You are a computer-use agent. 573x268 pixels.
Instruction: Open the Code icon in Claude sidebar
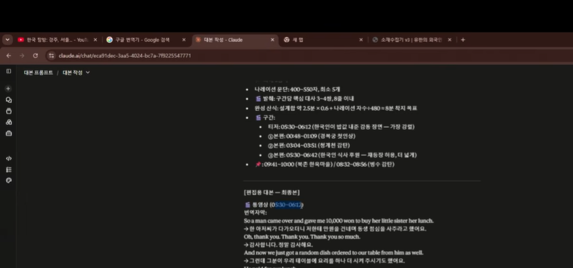coord(9,158)
